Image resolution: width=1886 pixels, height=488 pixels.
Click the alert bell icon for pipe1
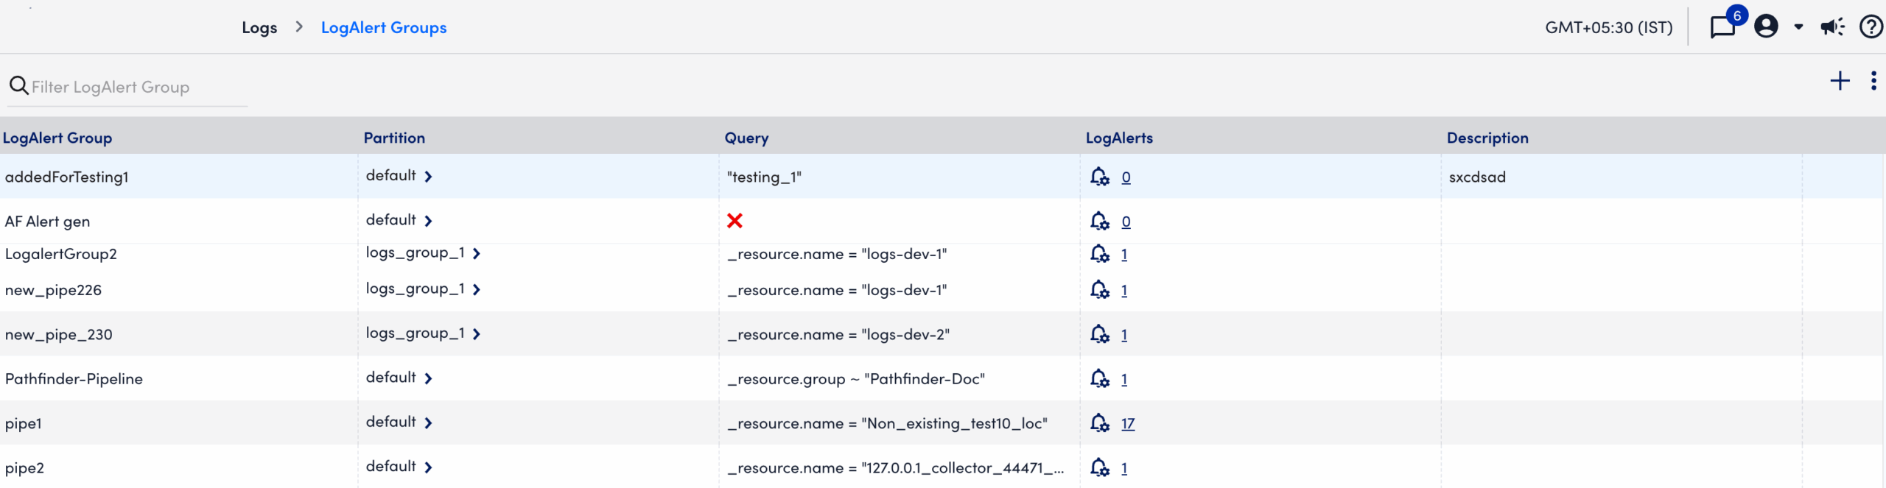(x=1099, y=423)
